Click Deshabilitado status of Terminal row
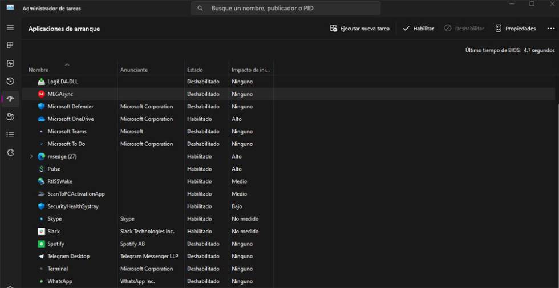This screenshot has height=288, width=559. coord(203,269)
